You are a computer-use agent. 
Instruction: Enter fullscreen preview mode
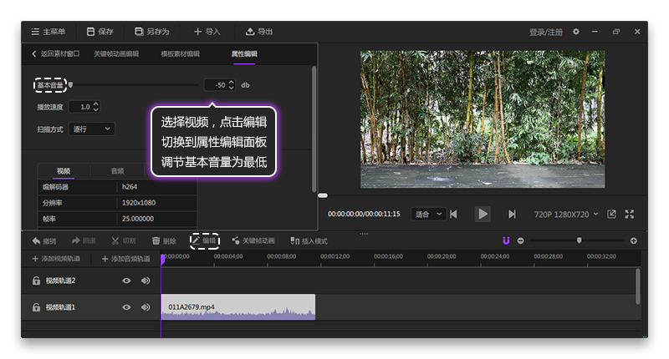tap(630, 215)
